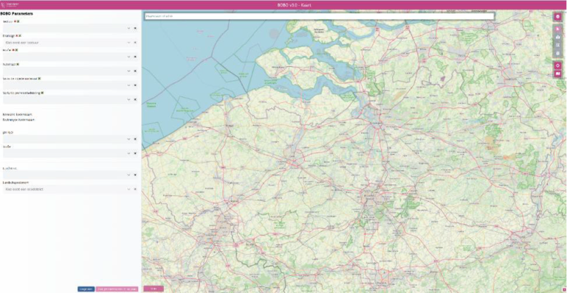Center map on my location with crosshair icon
The height and width of the screenshot is (293, 567).
[557, 66]
